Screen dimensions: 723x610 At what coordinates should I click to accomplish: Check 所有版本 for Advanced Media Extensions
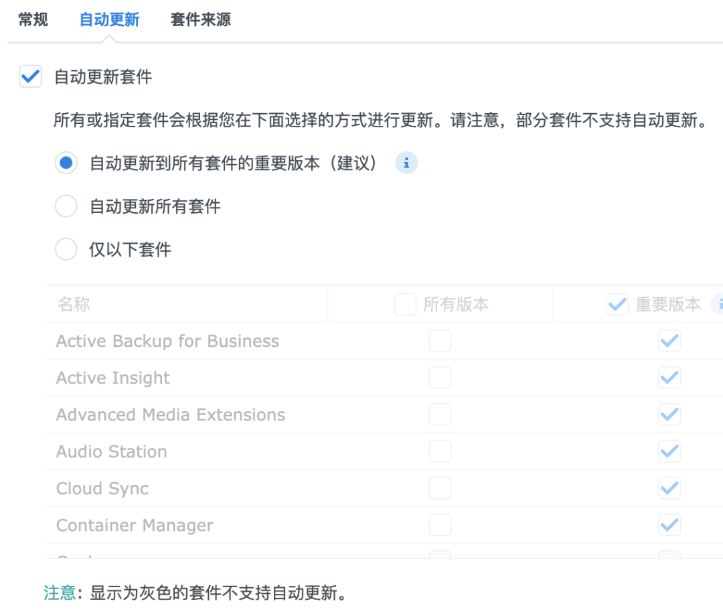pos(440,414)
